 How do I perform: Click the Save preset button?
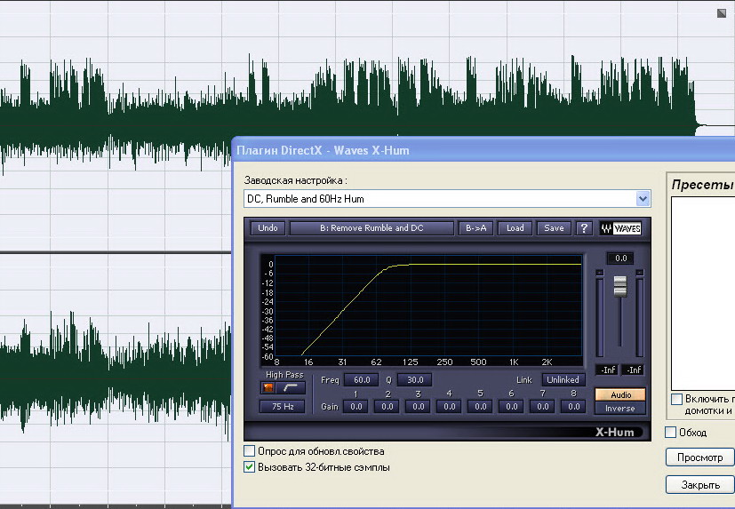[x=554, y=228]
